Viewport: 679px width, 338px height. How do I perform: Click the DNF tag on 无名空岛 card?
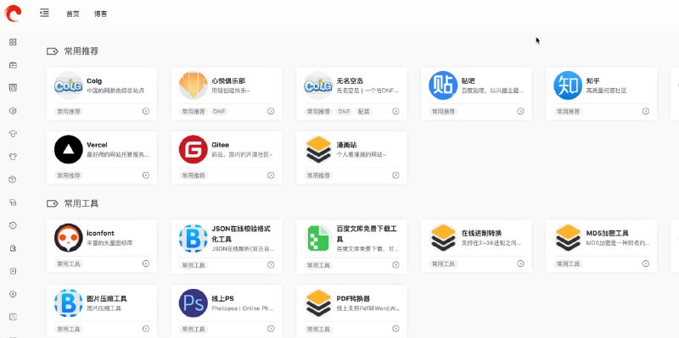coord(345,112)
